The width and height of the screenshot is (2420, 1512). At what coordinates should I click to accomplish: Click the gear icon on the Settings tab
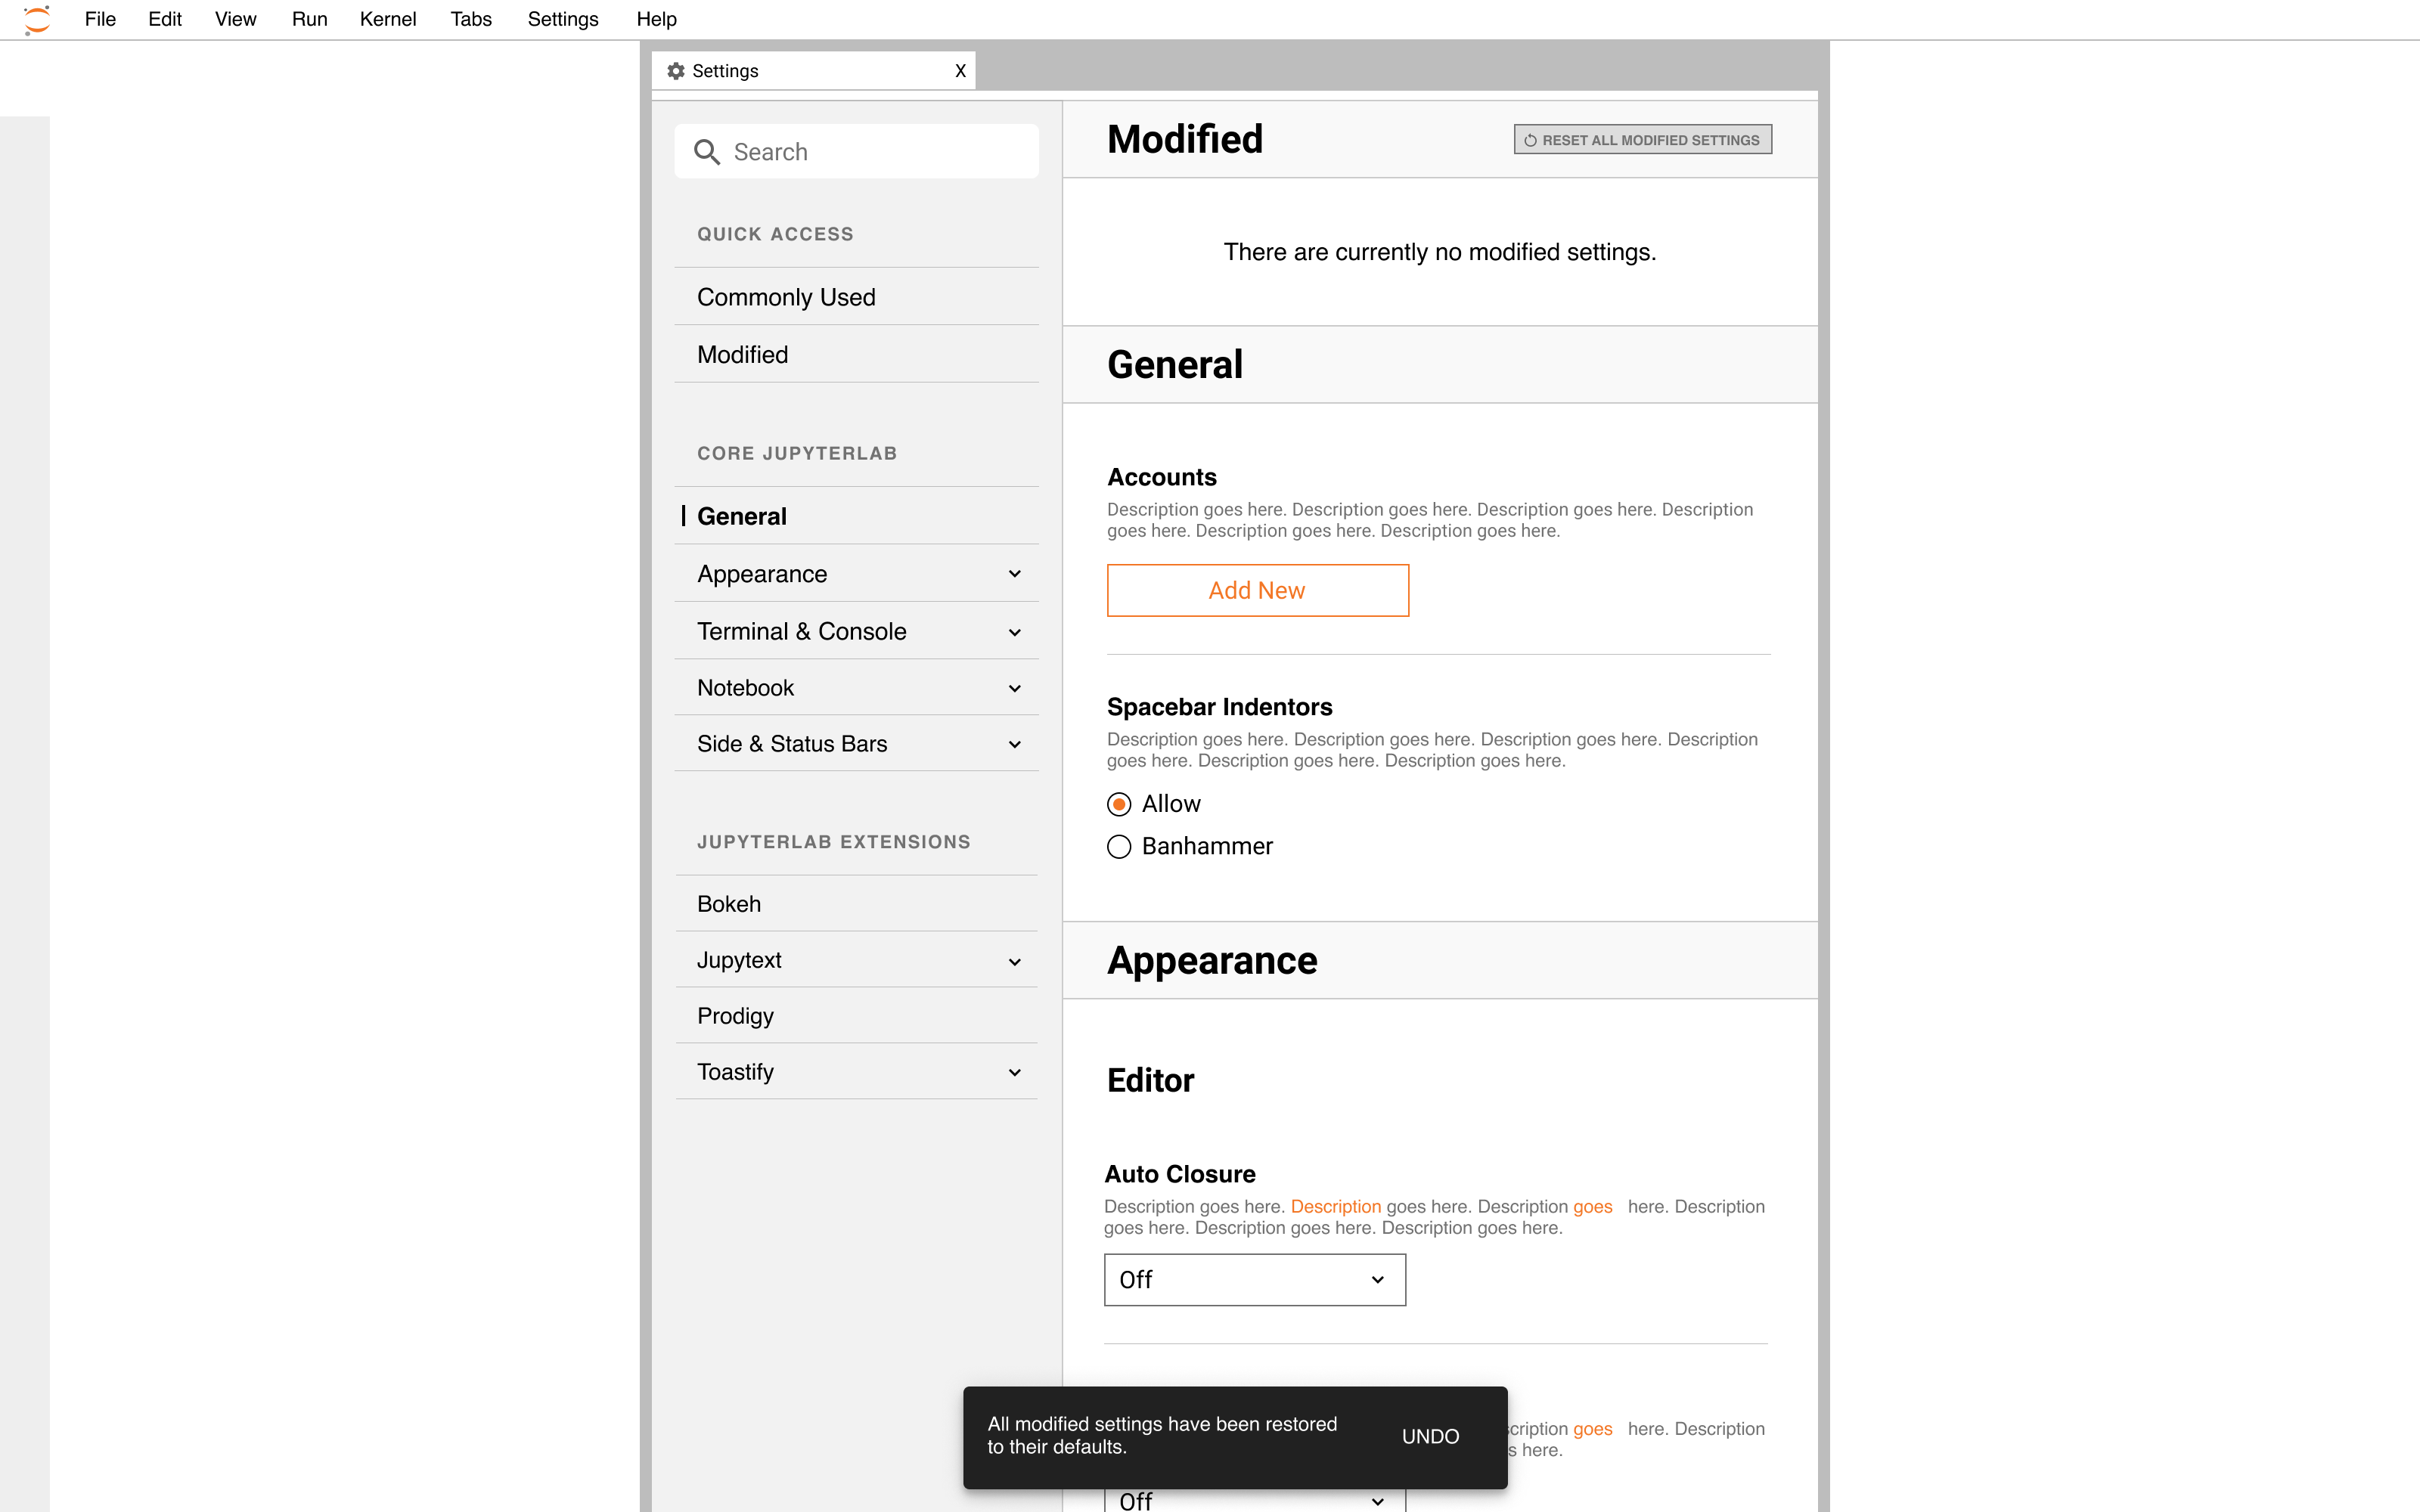tap(676, 70)
